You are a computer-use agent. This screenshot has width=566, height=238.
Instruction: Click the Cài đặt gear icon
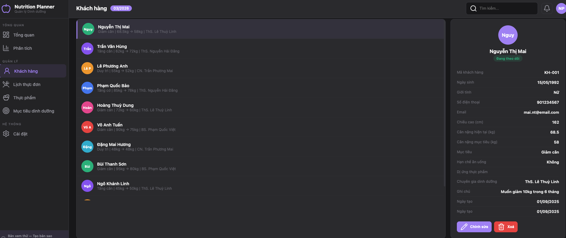6,134
